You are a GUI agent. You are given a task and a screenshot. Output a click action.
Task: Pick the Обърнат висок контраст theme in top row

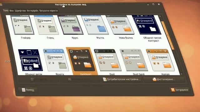click(x=147, y=25)
